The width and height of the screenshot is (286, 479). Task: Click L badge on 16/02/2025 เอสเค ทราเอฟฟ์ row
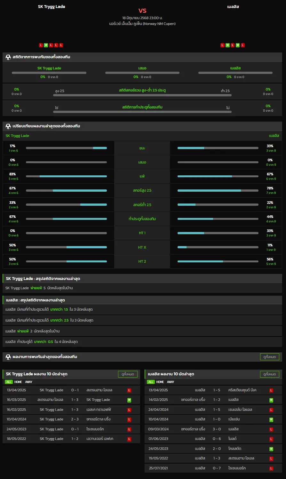pyautogui.click(x=129, y=410)
